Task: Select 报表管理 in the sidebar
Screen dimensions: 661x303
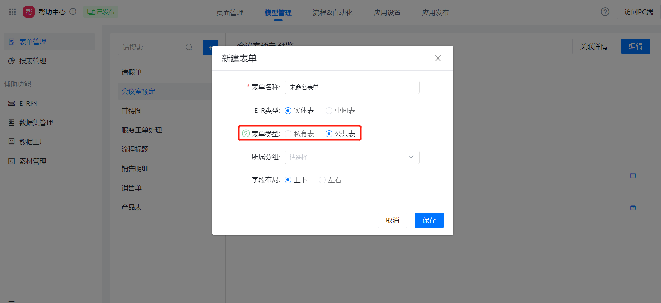Action: [32, 61]
